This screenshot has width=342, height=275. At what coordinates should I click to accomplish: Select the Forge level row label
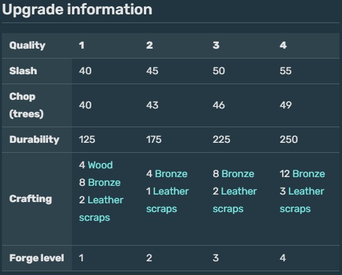pos(37,258)
